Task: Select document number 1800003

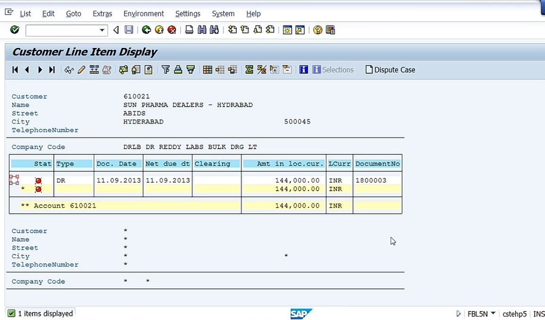Action: pos(371,180)
